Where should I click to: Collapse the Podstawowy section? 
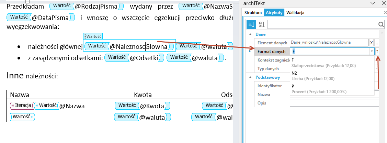(x=250, y=77)
